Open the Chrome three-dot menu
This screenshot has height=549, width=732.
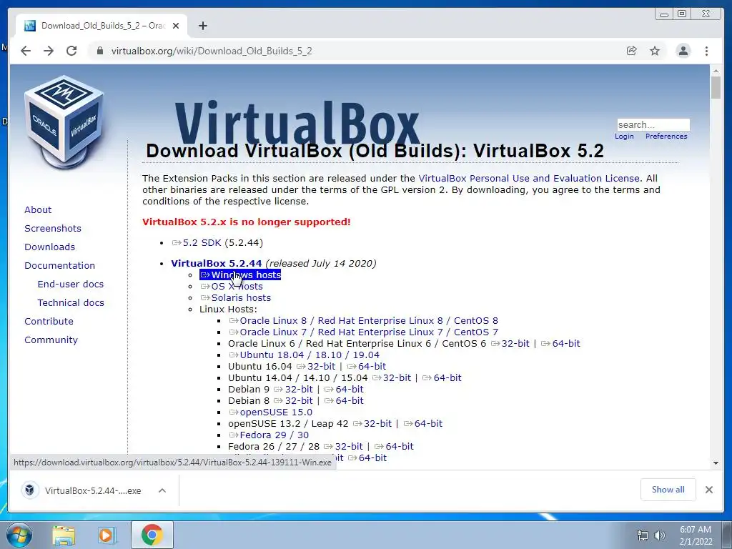tap(706, 51)
